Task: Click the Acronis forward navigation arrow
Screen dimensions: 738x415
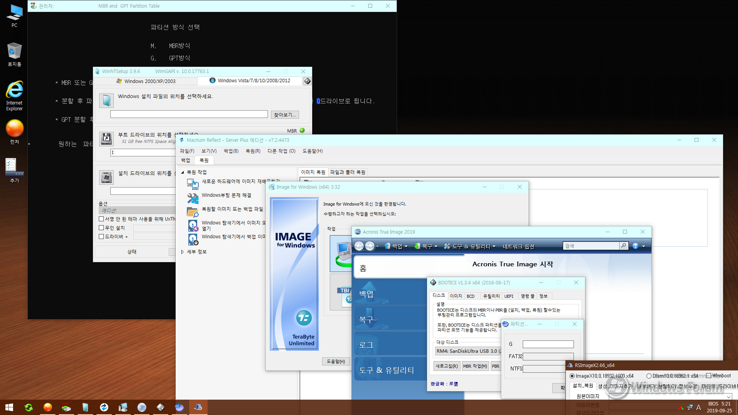Action: tap(370, 246)
